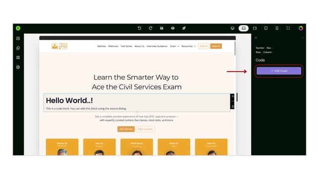Select the fourth instructor card
The width and height of the screenshot is (319, 179).
tap(174, 147)
